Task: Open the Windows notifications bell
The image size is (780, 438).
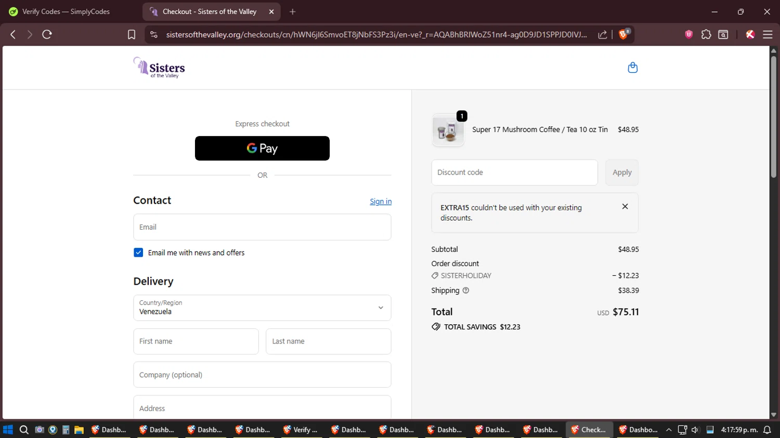Action: 767,430
